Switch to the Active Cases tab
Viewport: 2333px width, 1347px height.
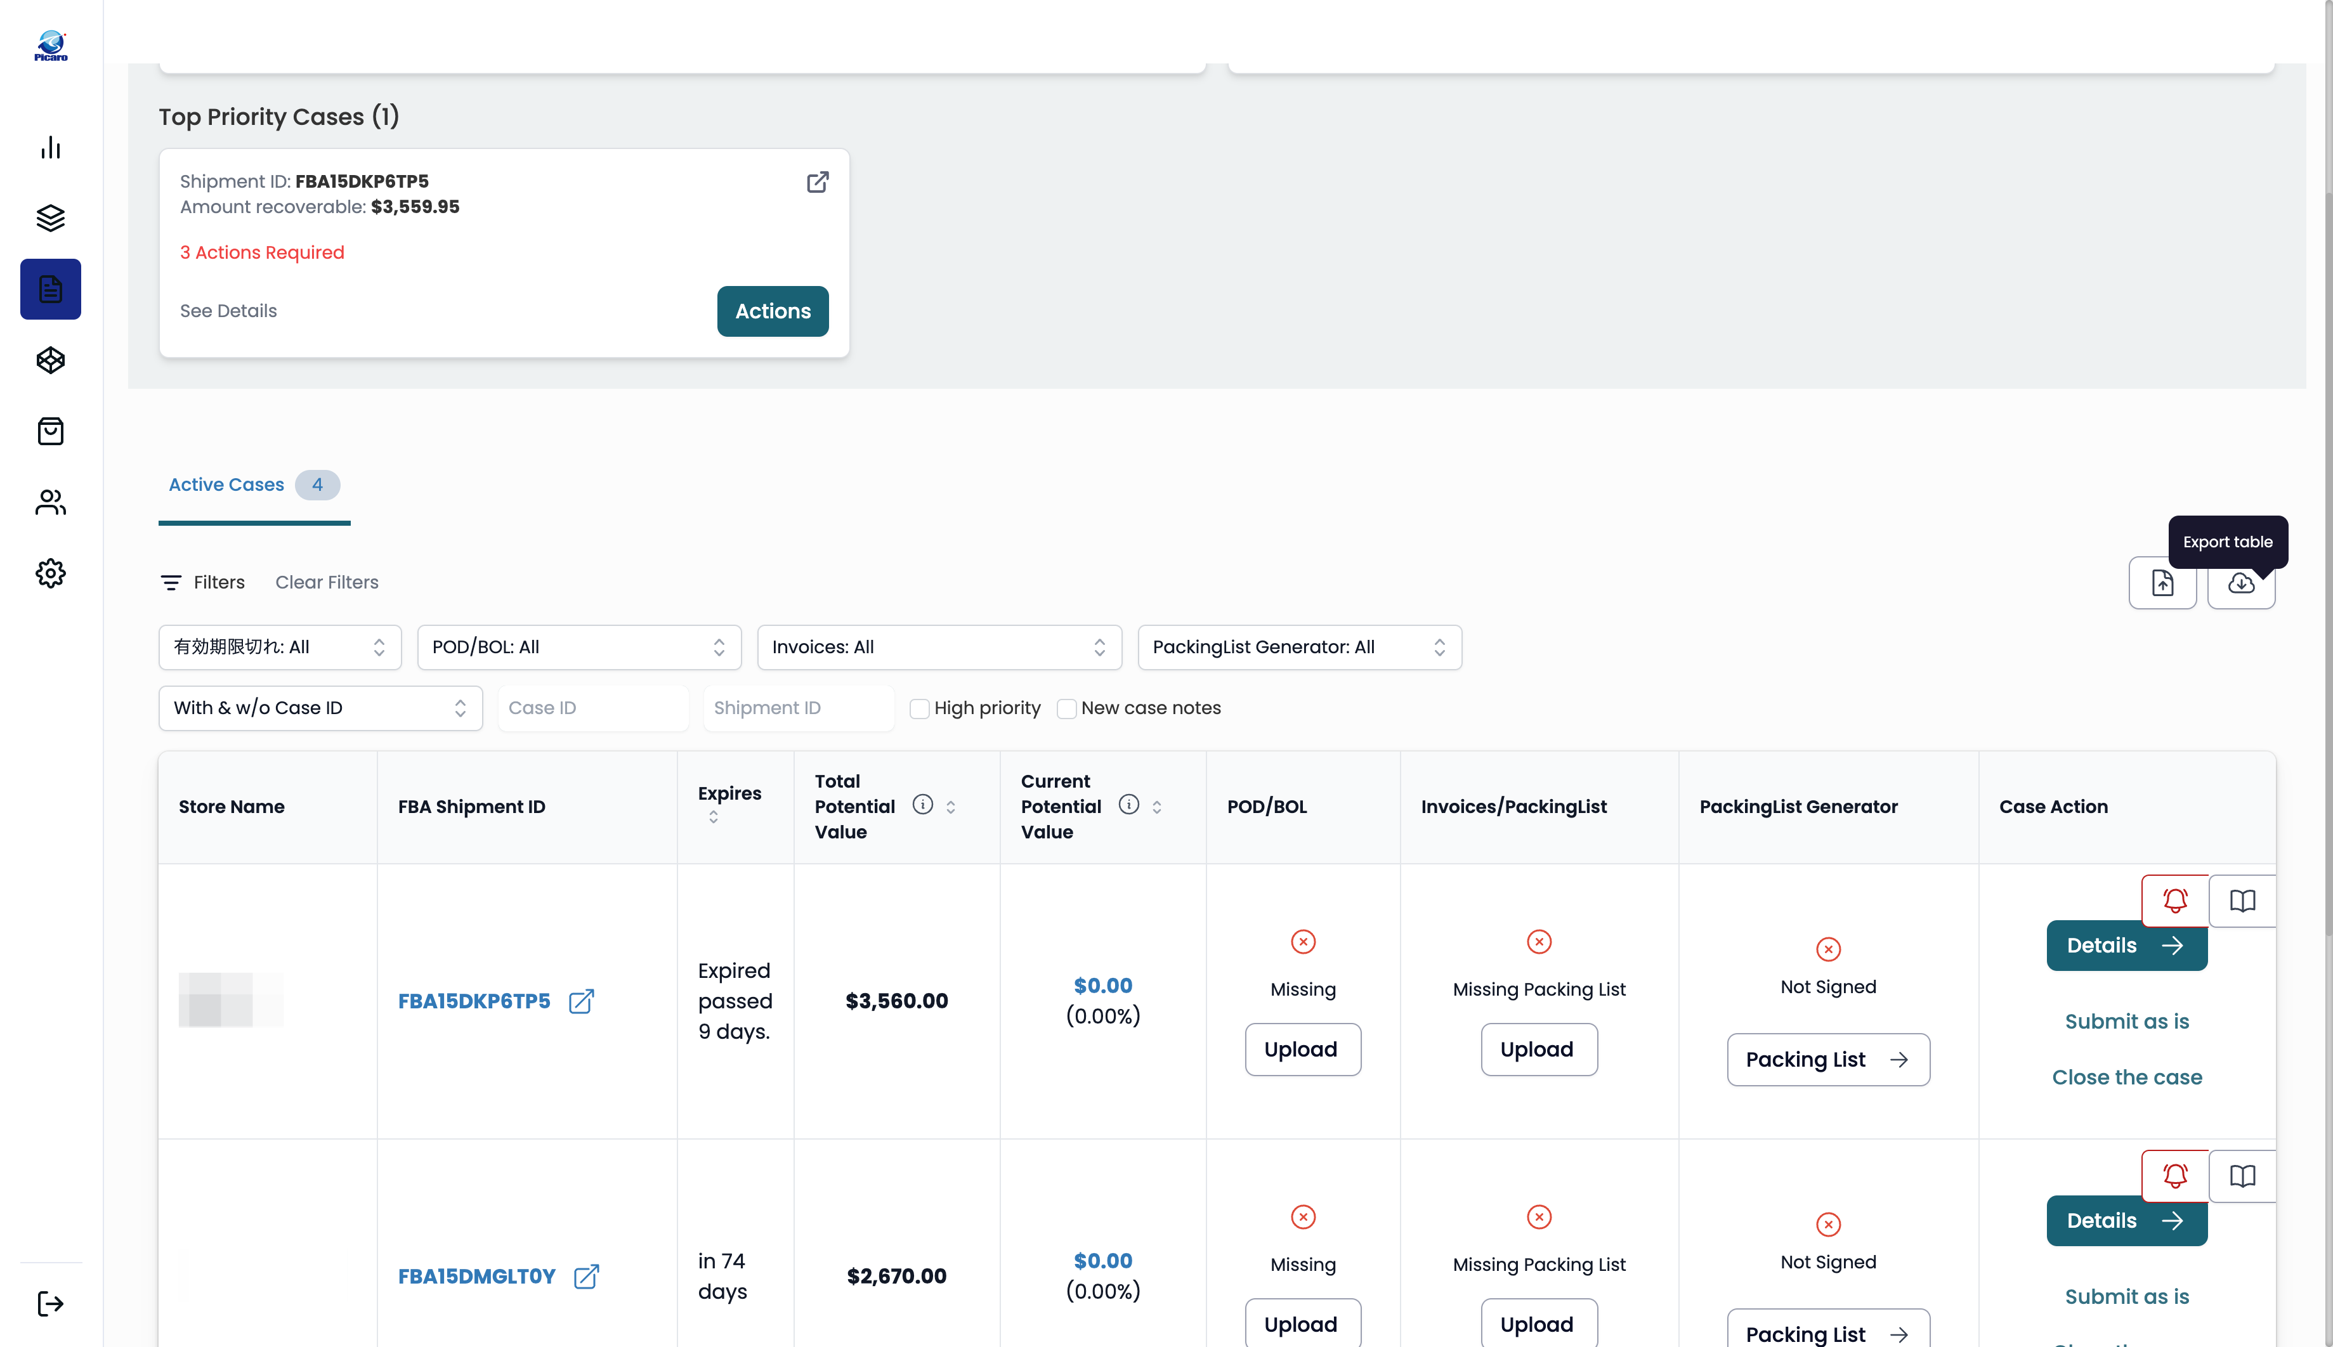254,485
